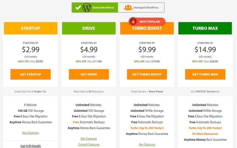The height and width of the screenshot is (148, 237).
Task: Click the $4.99 price
Action: 89,50
